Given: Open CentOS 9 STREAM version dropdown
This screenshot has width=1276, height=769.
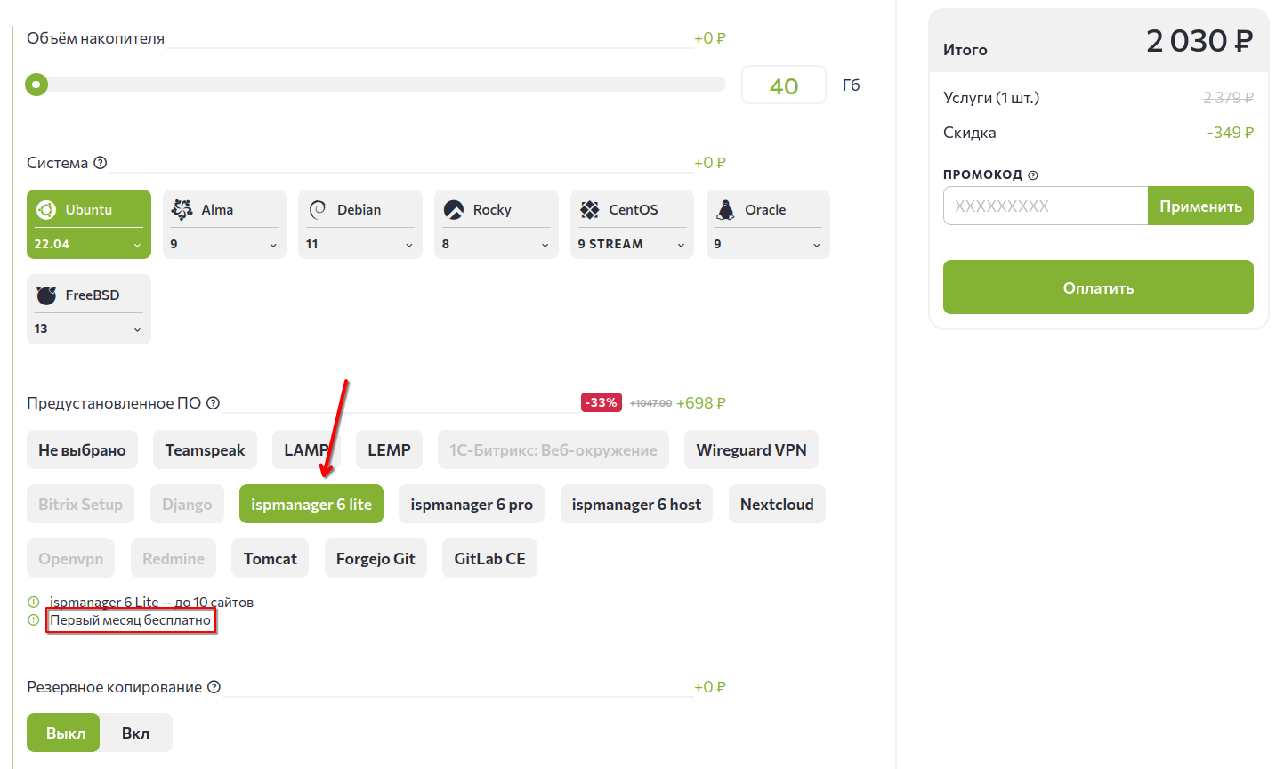Looking at the screenshot, I should point(632,244).
